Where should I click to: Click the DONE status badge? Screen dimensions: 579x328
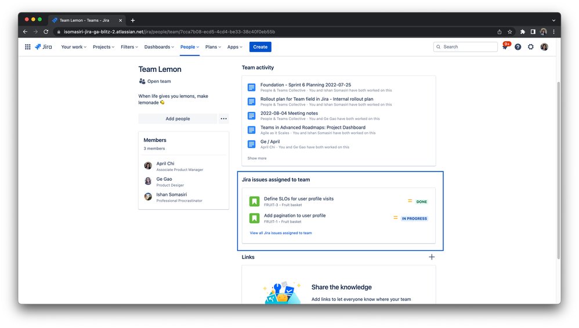[x=421, y=202]
